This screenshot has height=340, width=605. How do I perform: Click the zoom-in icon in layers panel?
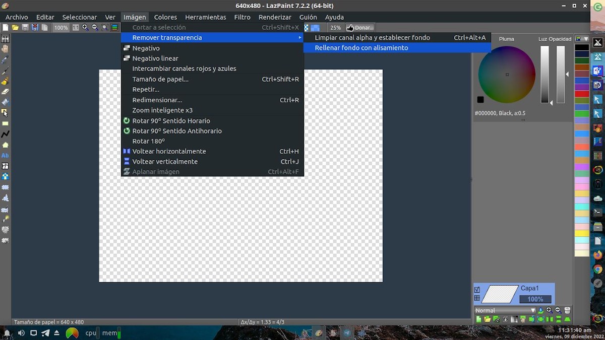(x=550, y=310)
